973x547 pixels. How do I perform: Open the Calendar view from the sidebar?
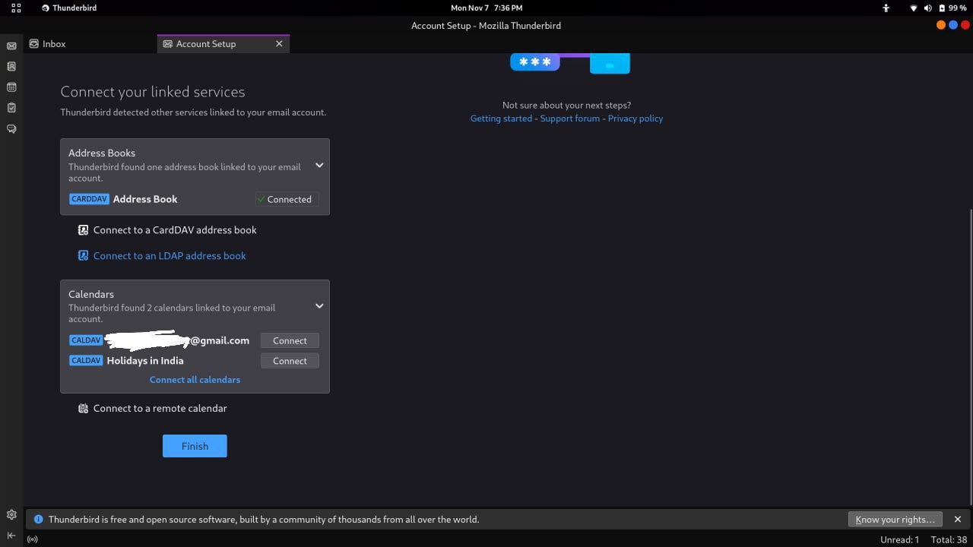pos(11,87)
